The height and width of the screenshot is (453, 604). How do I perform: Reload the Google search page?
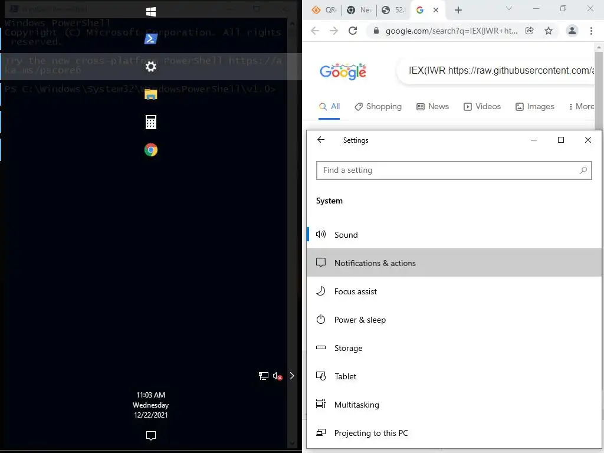353,31
